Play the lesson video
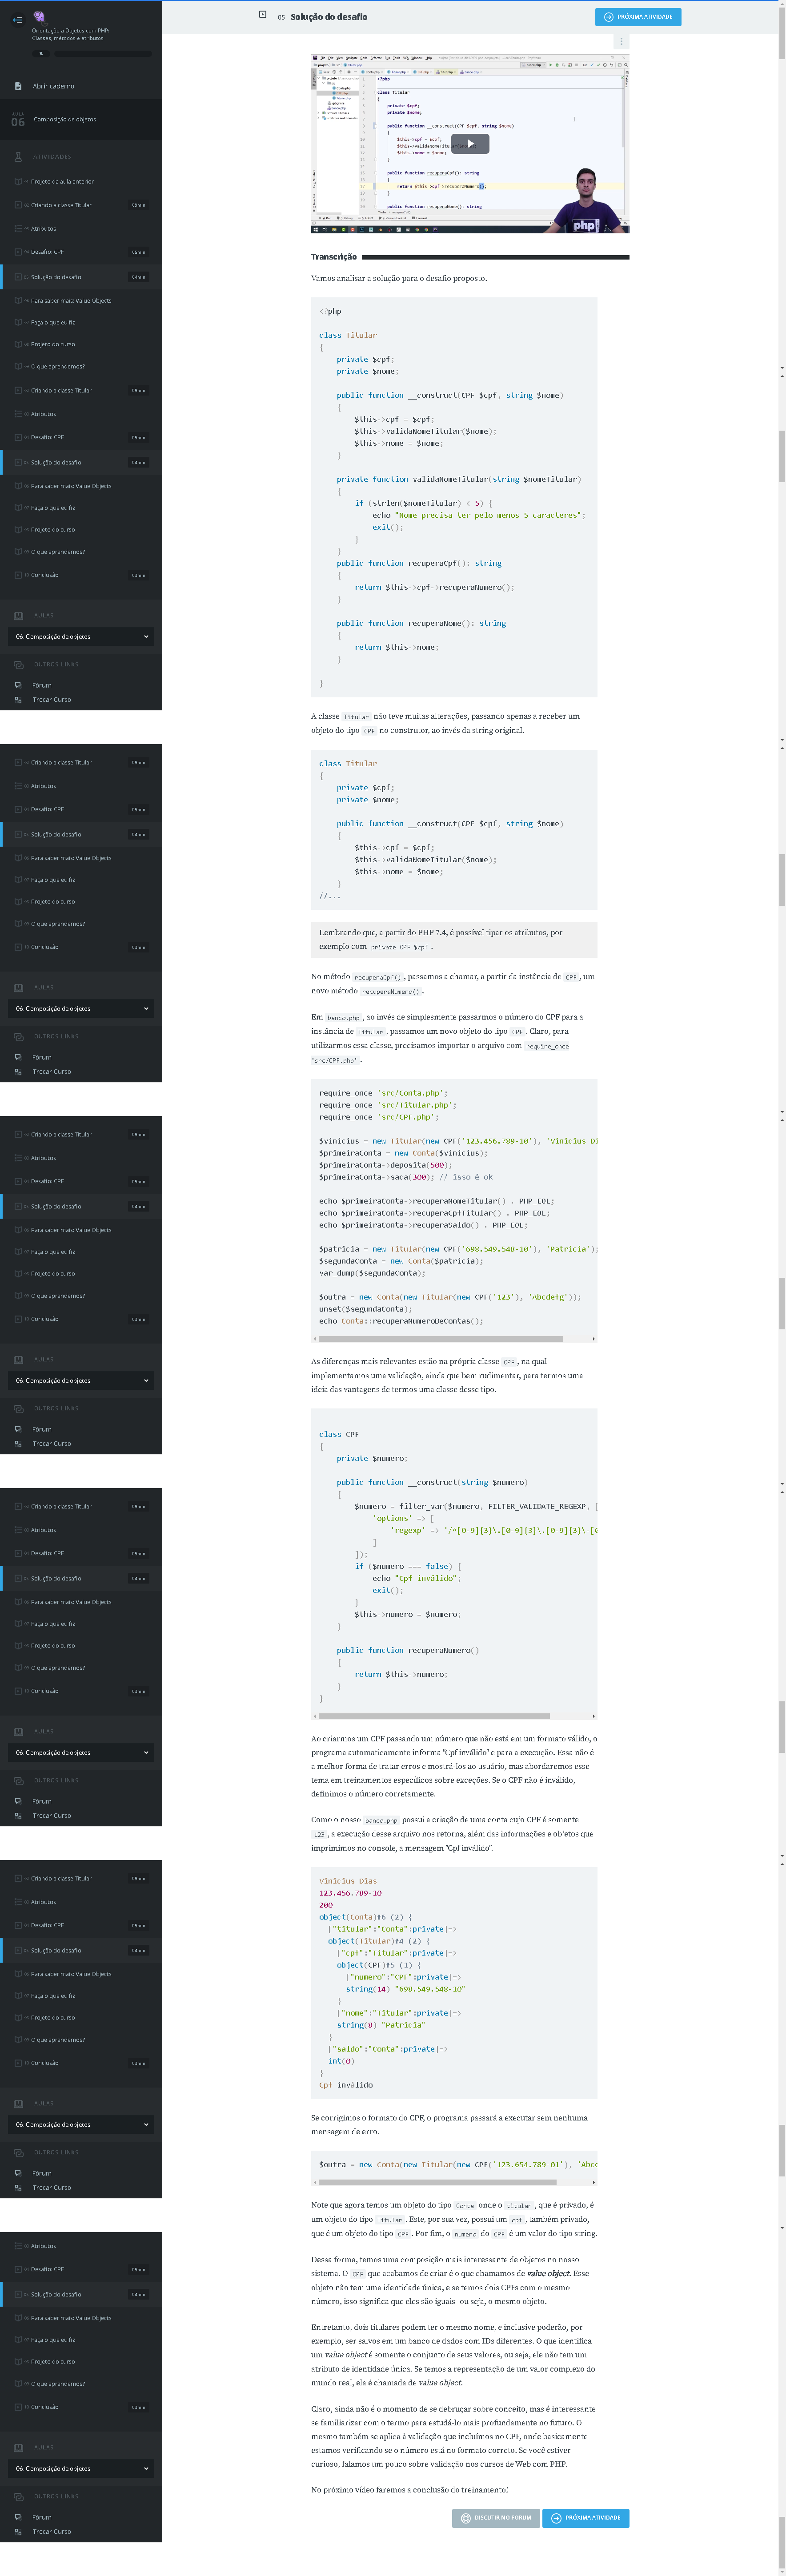 [x=470, y=143]
